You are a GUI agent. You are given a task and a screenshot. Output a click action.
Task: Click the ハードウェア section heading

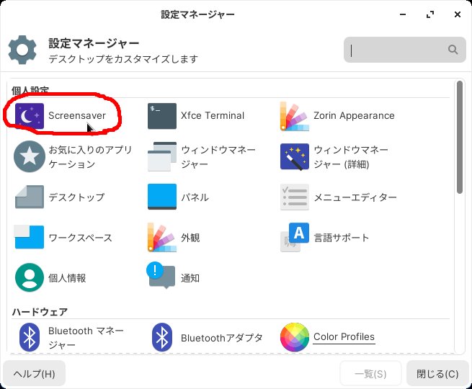pyautogui.click(x=40, y=312)
